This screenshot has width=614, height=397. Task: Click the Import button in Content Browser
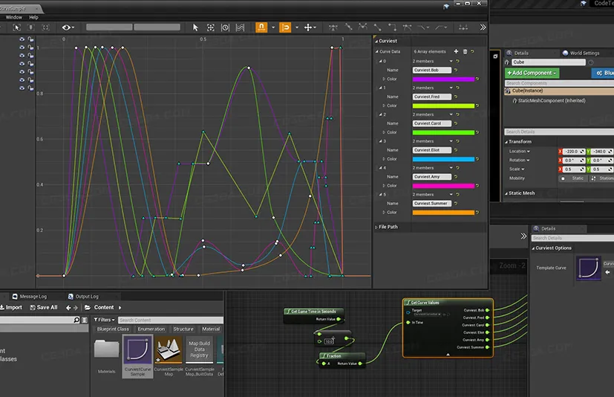point(11,308)
